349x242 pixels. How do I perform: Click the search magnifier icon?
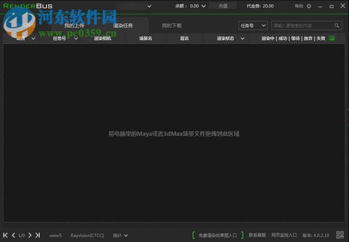coord(337,26)
